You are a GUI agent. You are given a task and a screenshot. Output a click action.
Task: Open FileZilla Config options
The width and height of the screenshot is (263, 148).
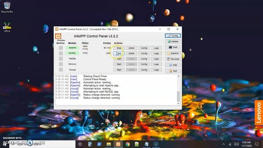(144, 59)
